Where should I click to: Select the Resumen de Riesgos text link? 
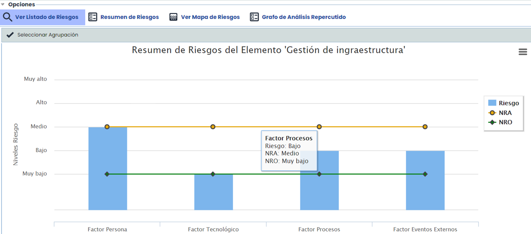[x=130, y=17]
